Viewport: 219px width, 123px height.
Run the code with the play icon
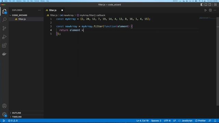coord(205,10)
